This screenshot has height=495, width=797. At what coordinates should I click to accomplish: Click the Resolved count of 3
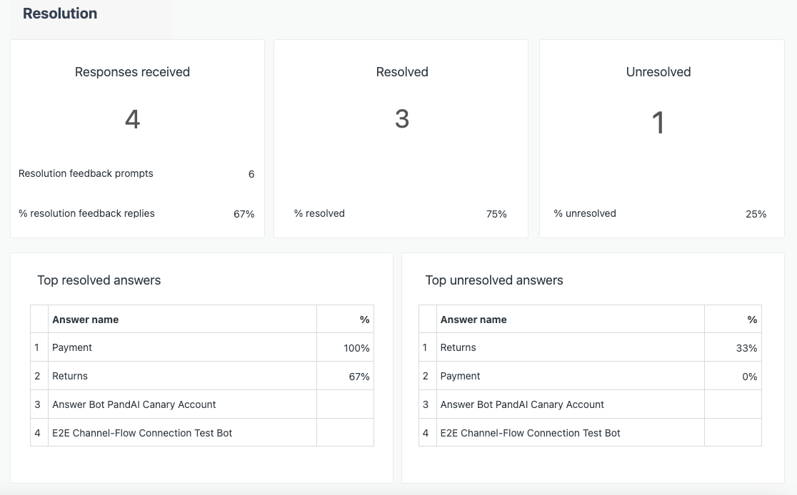(402, 121)
